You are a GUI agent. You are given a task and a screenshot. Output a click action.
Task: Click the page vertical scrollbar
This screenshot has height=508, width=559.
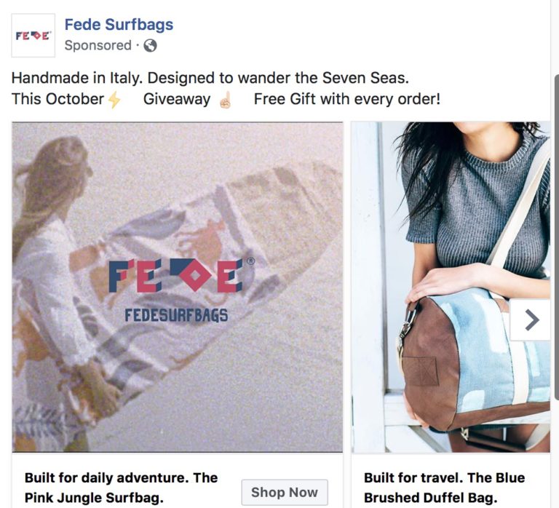tap(557, 237)
